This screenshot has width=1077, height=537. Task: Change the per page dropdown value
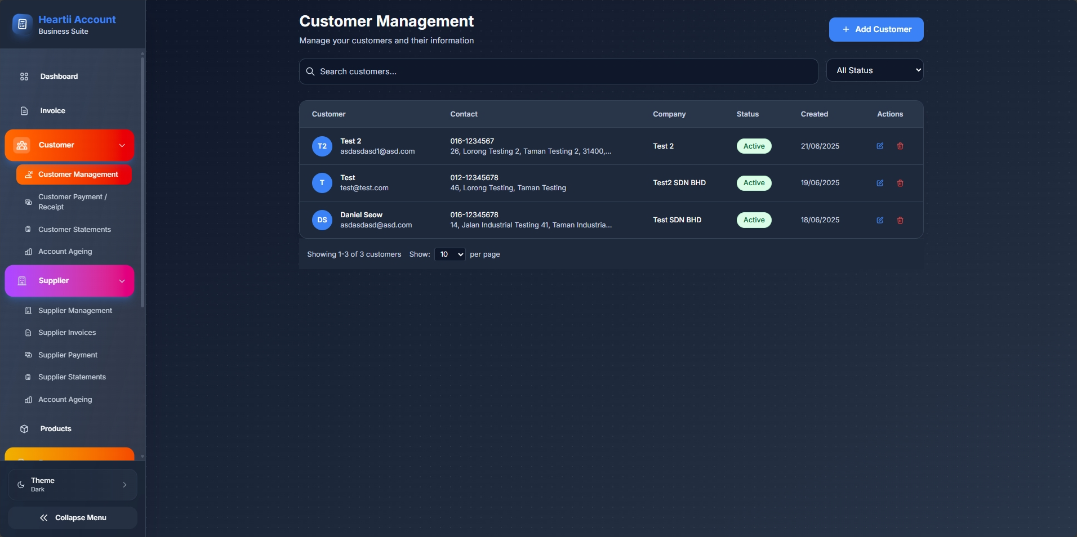point(449,254)
